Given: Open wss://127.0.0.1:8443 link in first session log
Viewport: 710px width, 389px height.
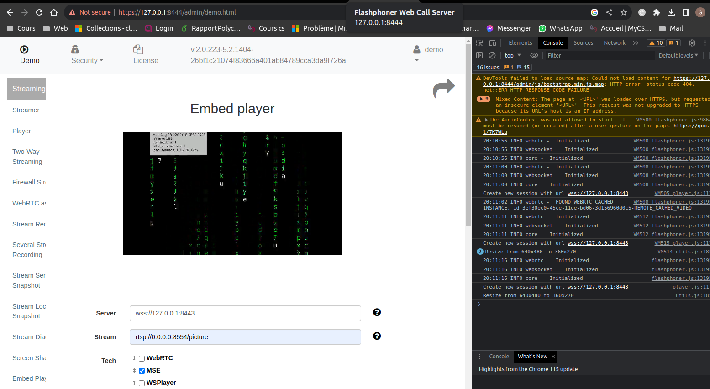Looking at the screenshot, I should pos(598,194).
